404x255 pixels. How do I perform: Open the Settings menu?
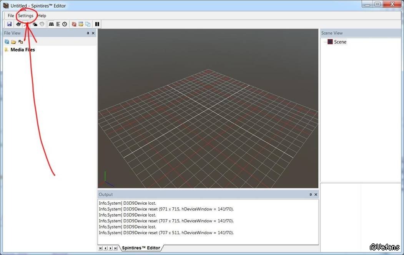coord(26,16)
